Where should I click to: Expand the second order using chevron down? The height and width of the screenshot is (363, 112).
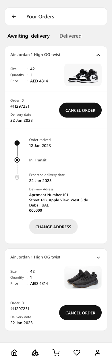98,258
